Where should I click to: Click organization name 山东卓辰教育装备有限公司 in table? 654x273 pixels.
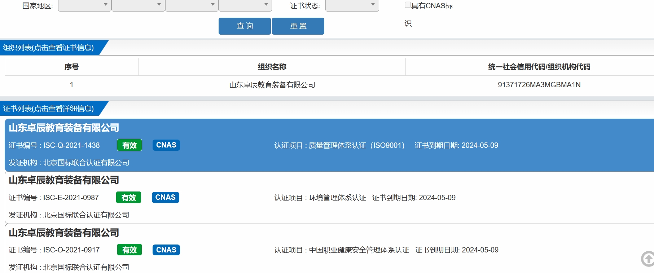click(272, 85)
